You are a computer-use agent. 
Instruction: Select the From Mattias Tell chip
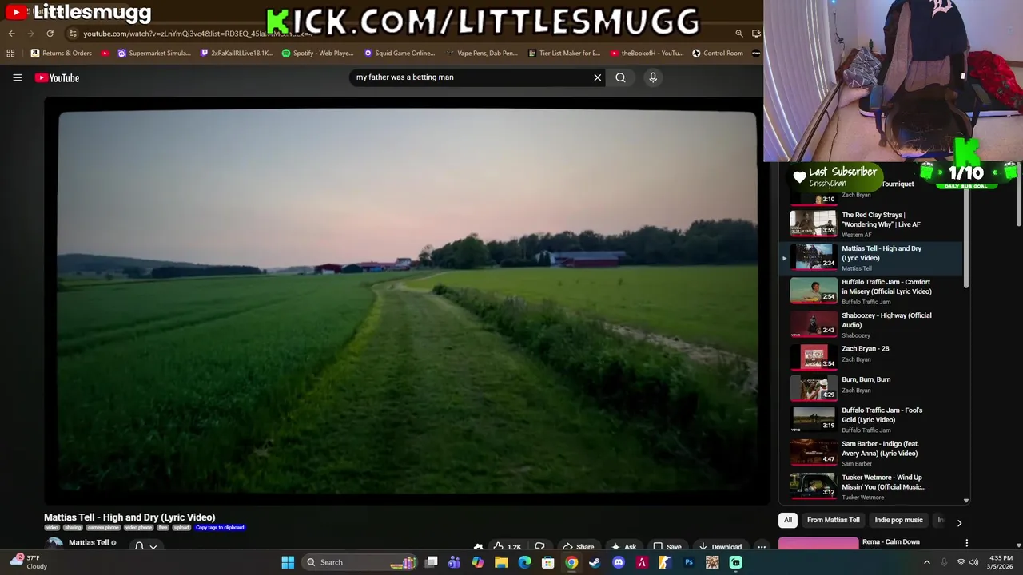pos(834,520)
